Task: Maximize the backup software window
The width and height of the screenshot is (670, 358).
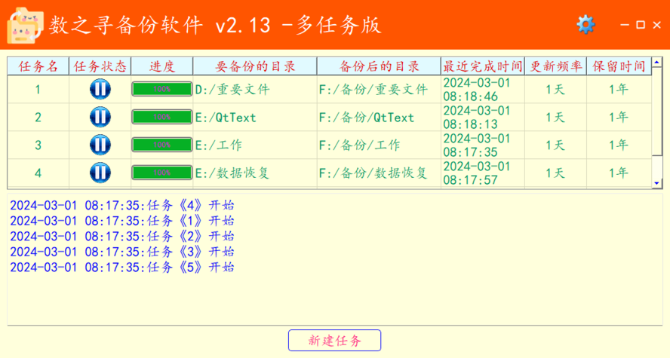Action: pyautogui.click(x=641, y=25)
